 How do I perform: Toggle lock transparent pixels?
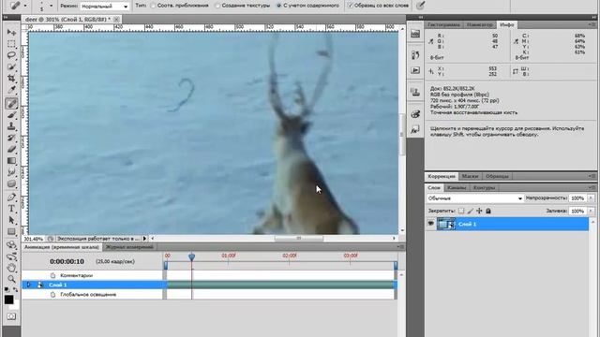pyautogui.click(x=461, y=211)
